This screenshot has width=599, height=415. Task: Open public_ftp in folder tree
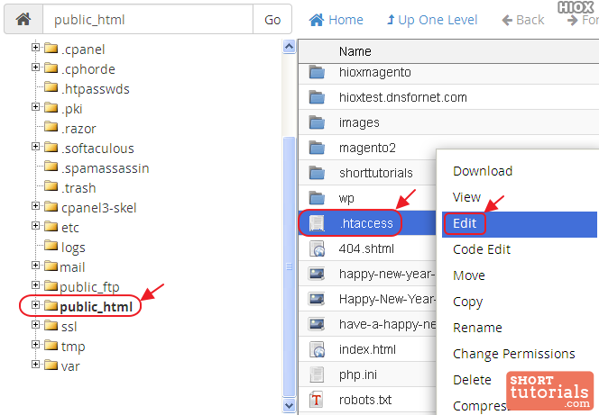click(89, 287)
